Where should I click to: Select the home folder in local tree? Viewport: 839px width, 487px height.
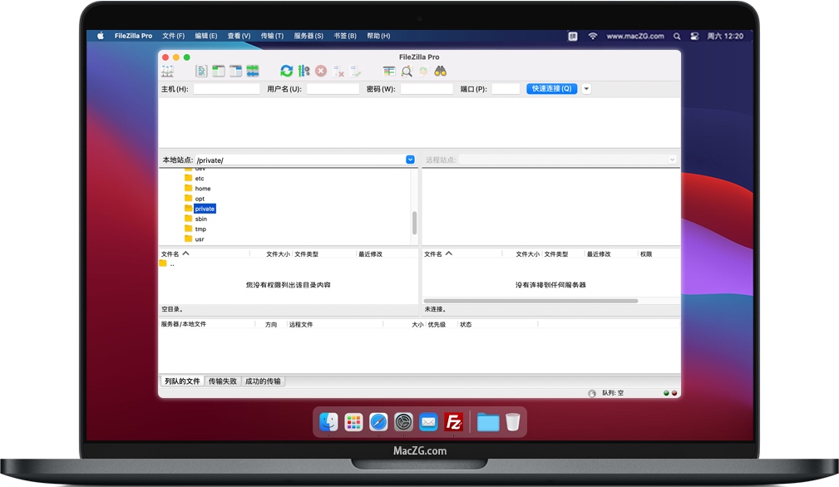tap(203, 189)
